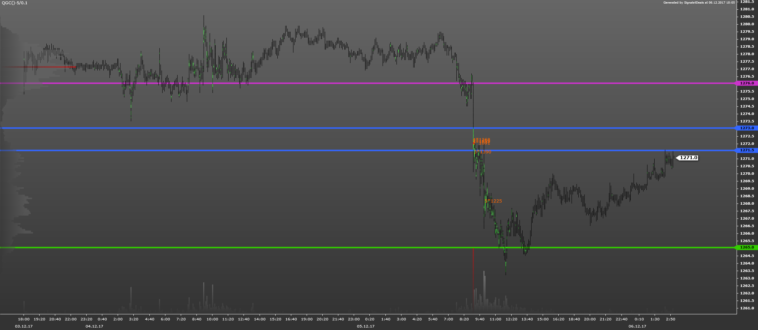Click the blue 1271.5 price level tag
This screenshot has height=330, width=758.
[x=747, y=151]
